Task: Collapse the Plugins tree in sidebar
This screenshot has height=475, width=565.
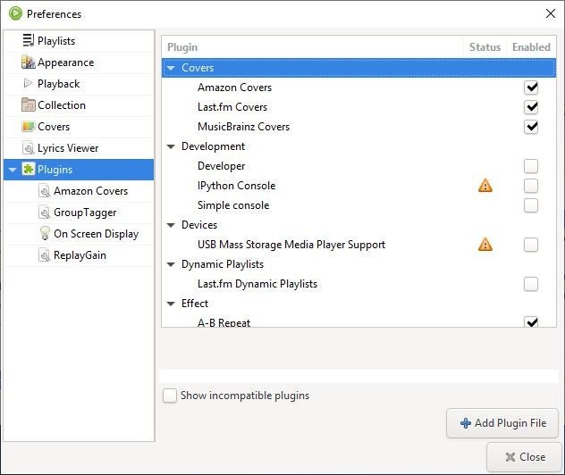Action: [12, 170]
